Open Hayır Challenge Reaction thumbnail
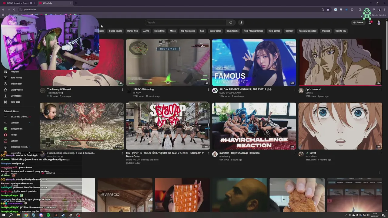The image size is (388, 218). 254,126
